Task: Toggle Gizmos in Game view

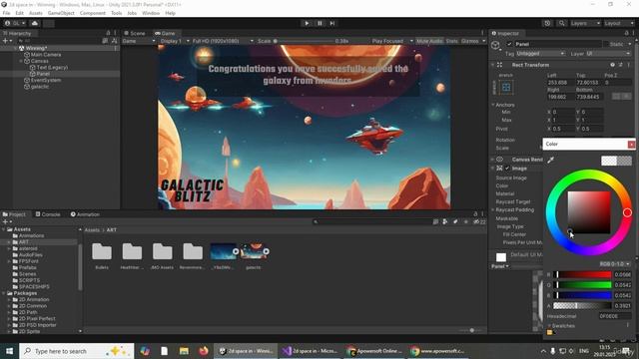Action: coord(470,41)
